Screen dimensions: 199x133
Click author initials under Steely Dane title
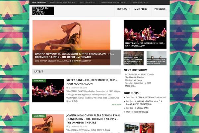pyautogui.click(x=67, y=88)
